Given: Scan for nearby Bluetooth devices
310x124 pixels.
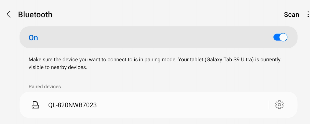Looking at the screenshot, I should tap(291, 15).
